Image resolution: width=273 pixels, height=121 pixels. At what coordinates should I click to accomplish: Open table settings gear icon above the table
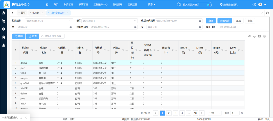pyautogui.click(x=264, y=36)
